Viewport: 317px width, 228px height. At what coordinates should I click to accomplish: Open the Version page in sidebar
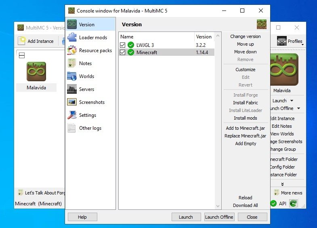coord(90,25)
